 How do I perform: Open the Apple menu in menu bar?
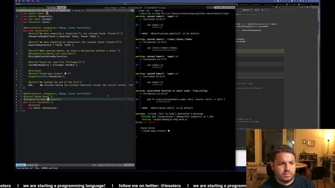pyautogui.click(x=16, y=1)
